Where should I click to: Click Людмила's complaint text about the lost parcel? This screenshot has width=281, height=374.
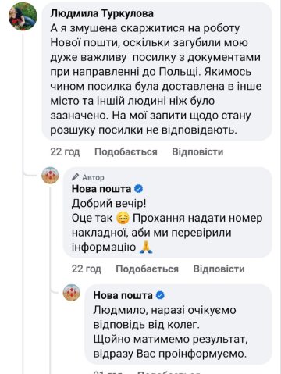[156, 80]
